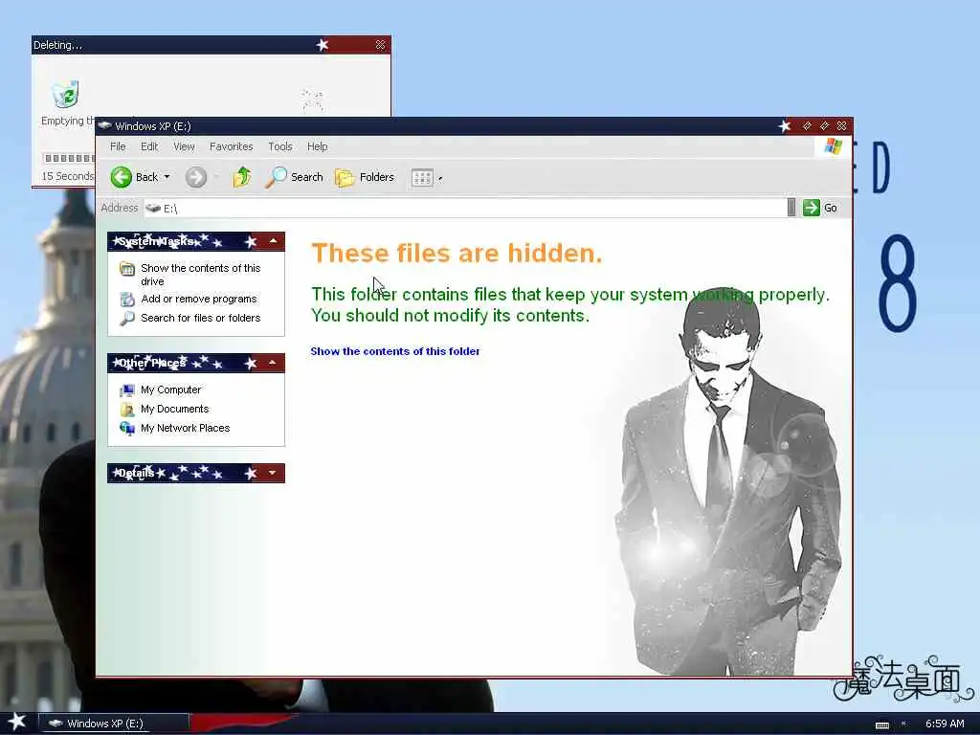This screenshot has height=735, width=980.
Task: Click the My Network Places globe icon
Action: pos(127,429)
